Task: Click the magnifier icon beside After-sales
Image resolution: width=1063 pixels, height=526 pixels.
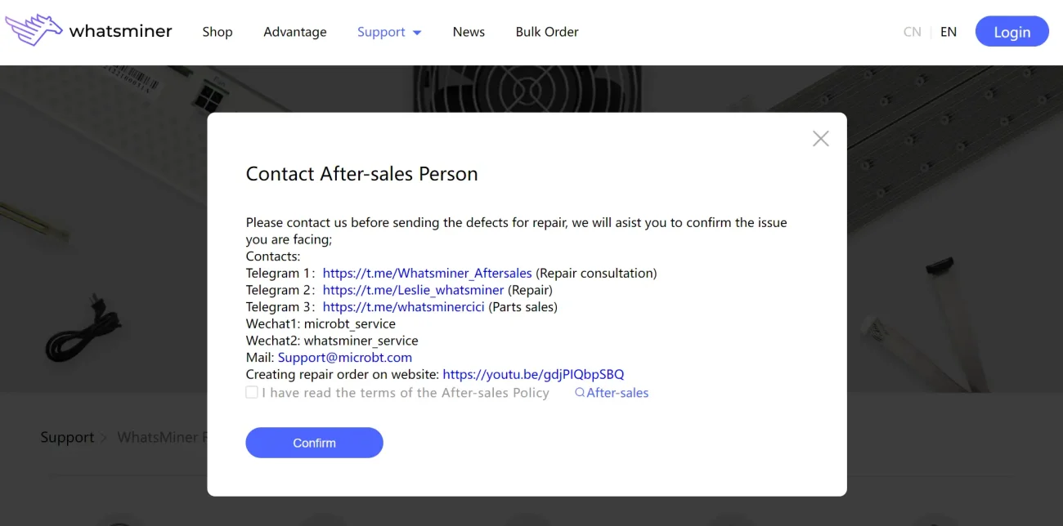Action: pos(580,393)
